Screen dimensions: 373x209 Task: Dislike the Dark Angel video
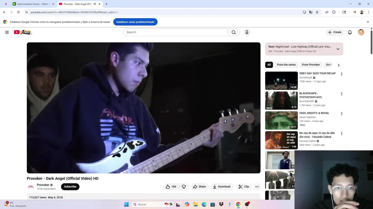click(184, 187)
